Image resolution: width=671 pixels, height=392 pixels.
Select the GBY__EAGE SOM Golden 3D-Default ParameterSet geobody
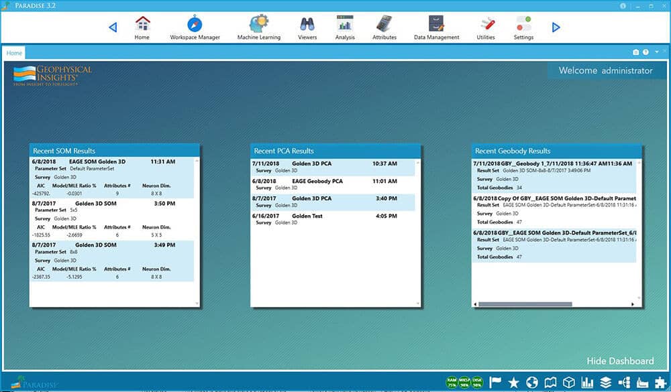click(x=554, y=245)
